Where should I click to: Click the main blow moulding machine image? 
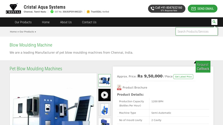point(53,99)
